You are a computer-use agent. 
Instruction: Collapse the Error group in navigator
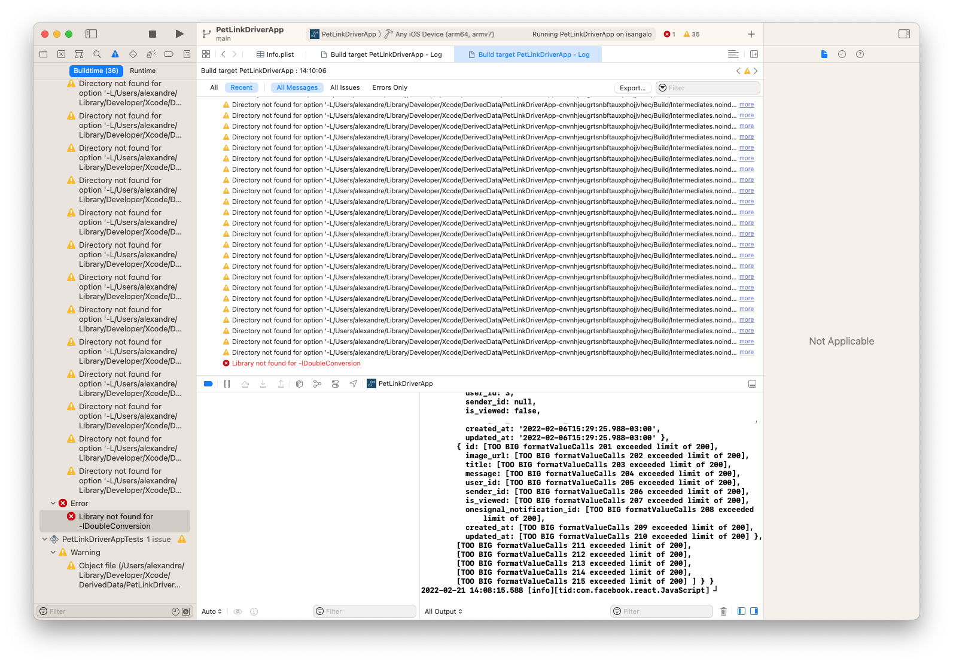tap(53, 503)
